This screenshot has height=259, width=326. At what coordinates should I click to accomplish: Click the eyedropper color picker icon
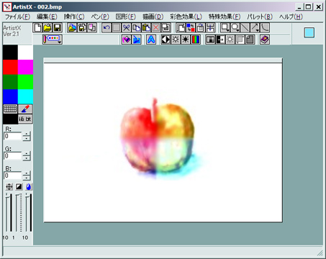pos(25,109)
